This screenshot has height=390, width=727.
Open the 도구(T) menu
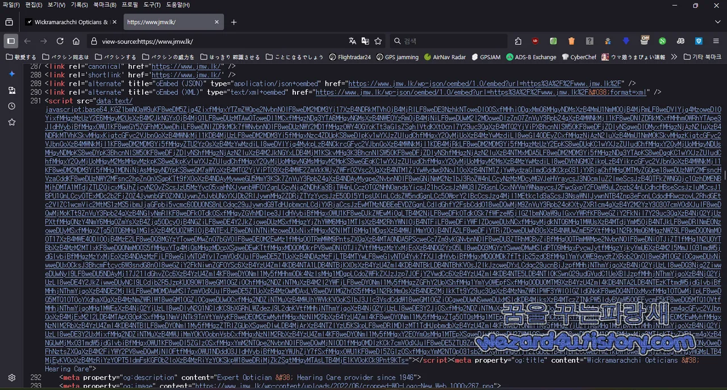152,5
